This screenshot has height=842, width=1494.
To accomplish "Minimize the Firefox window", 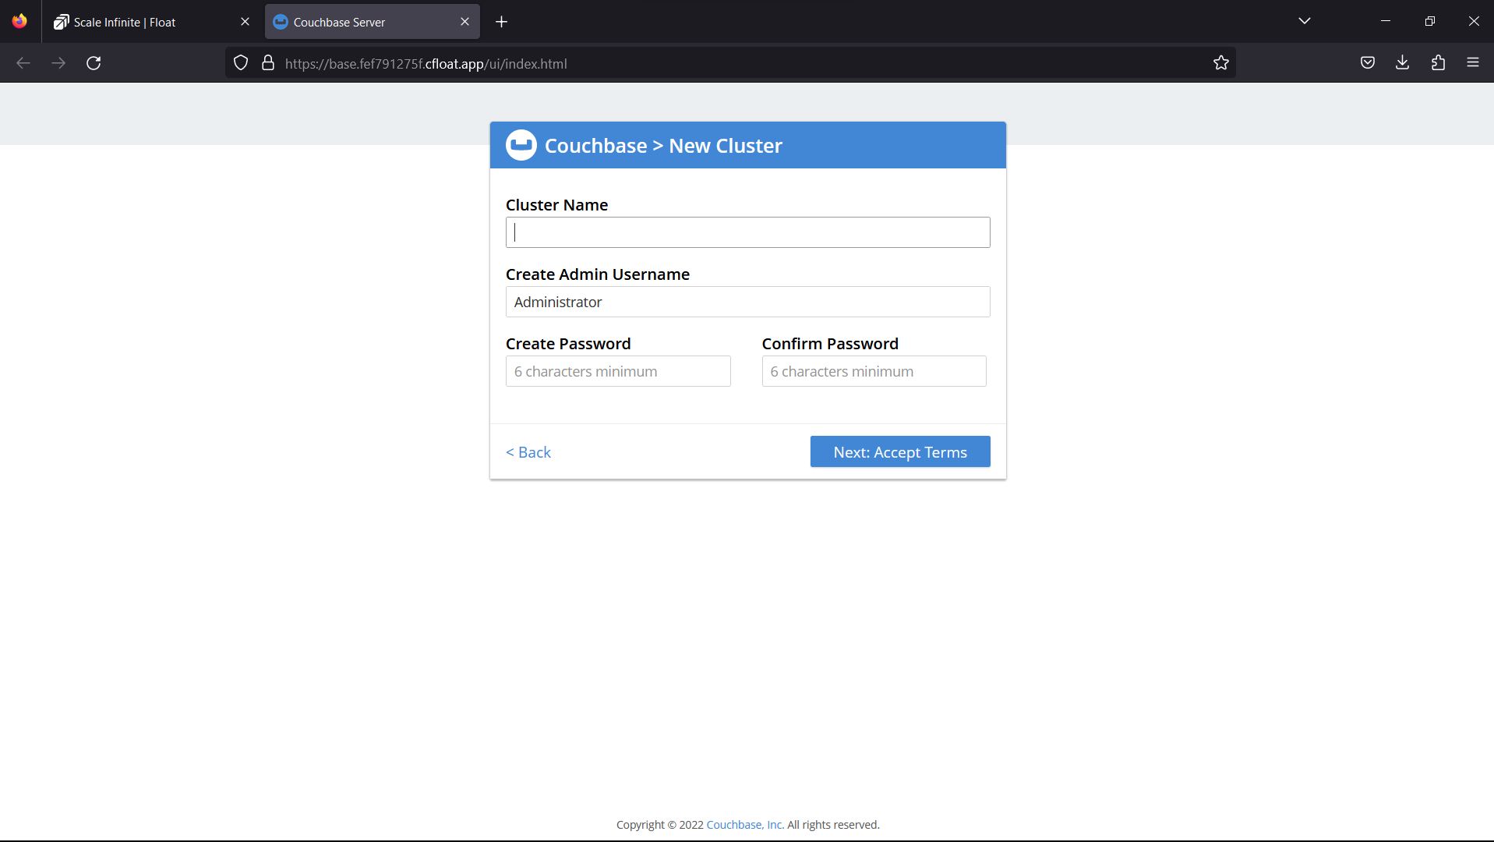I will tap(1386, 21).
